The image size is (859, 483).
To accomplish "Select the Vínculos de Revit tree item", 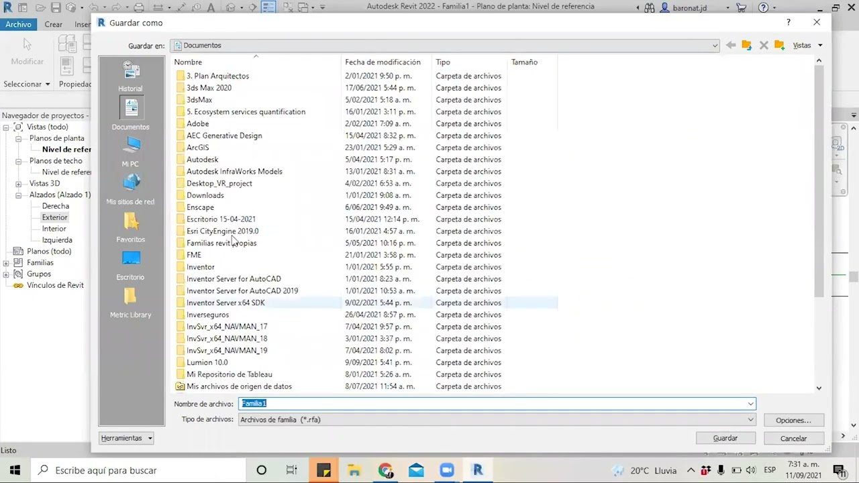I will [x=55, y=285].
